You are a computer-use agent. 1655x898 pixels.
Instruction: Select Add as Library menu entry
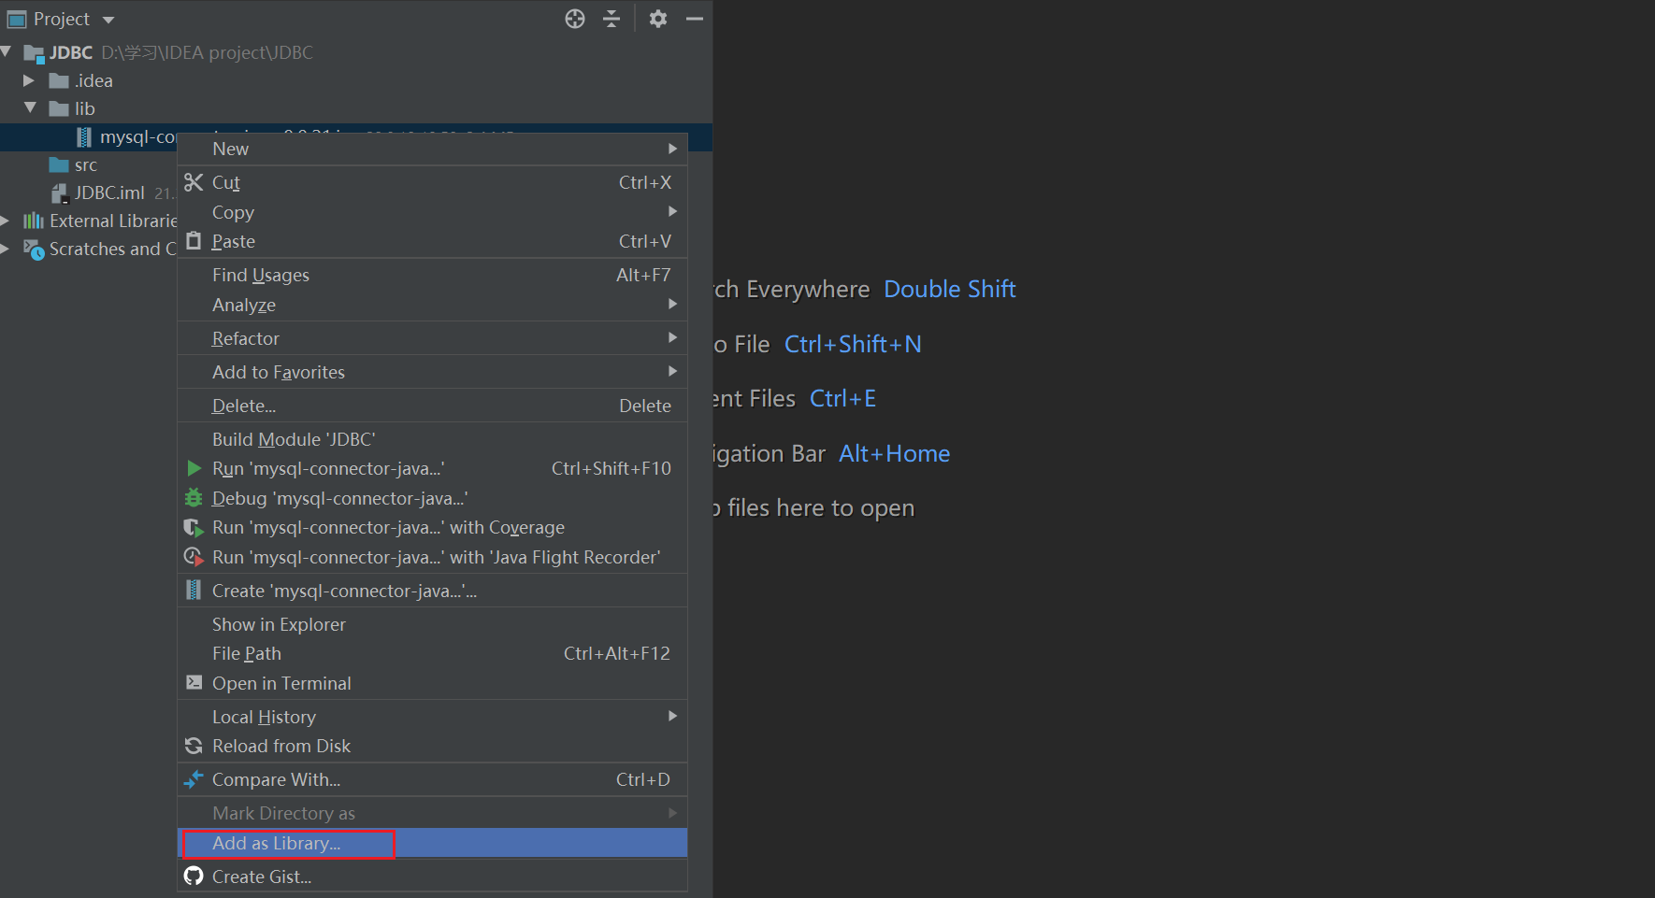click(x=277, y=843)
